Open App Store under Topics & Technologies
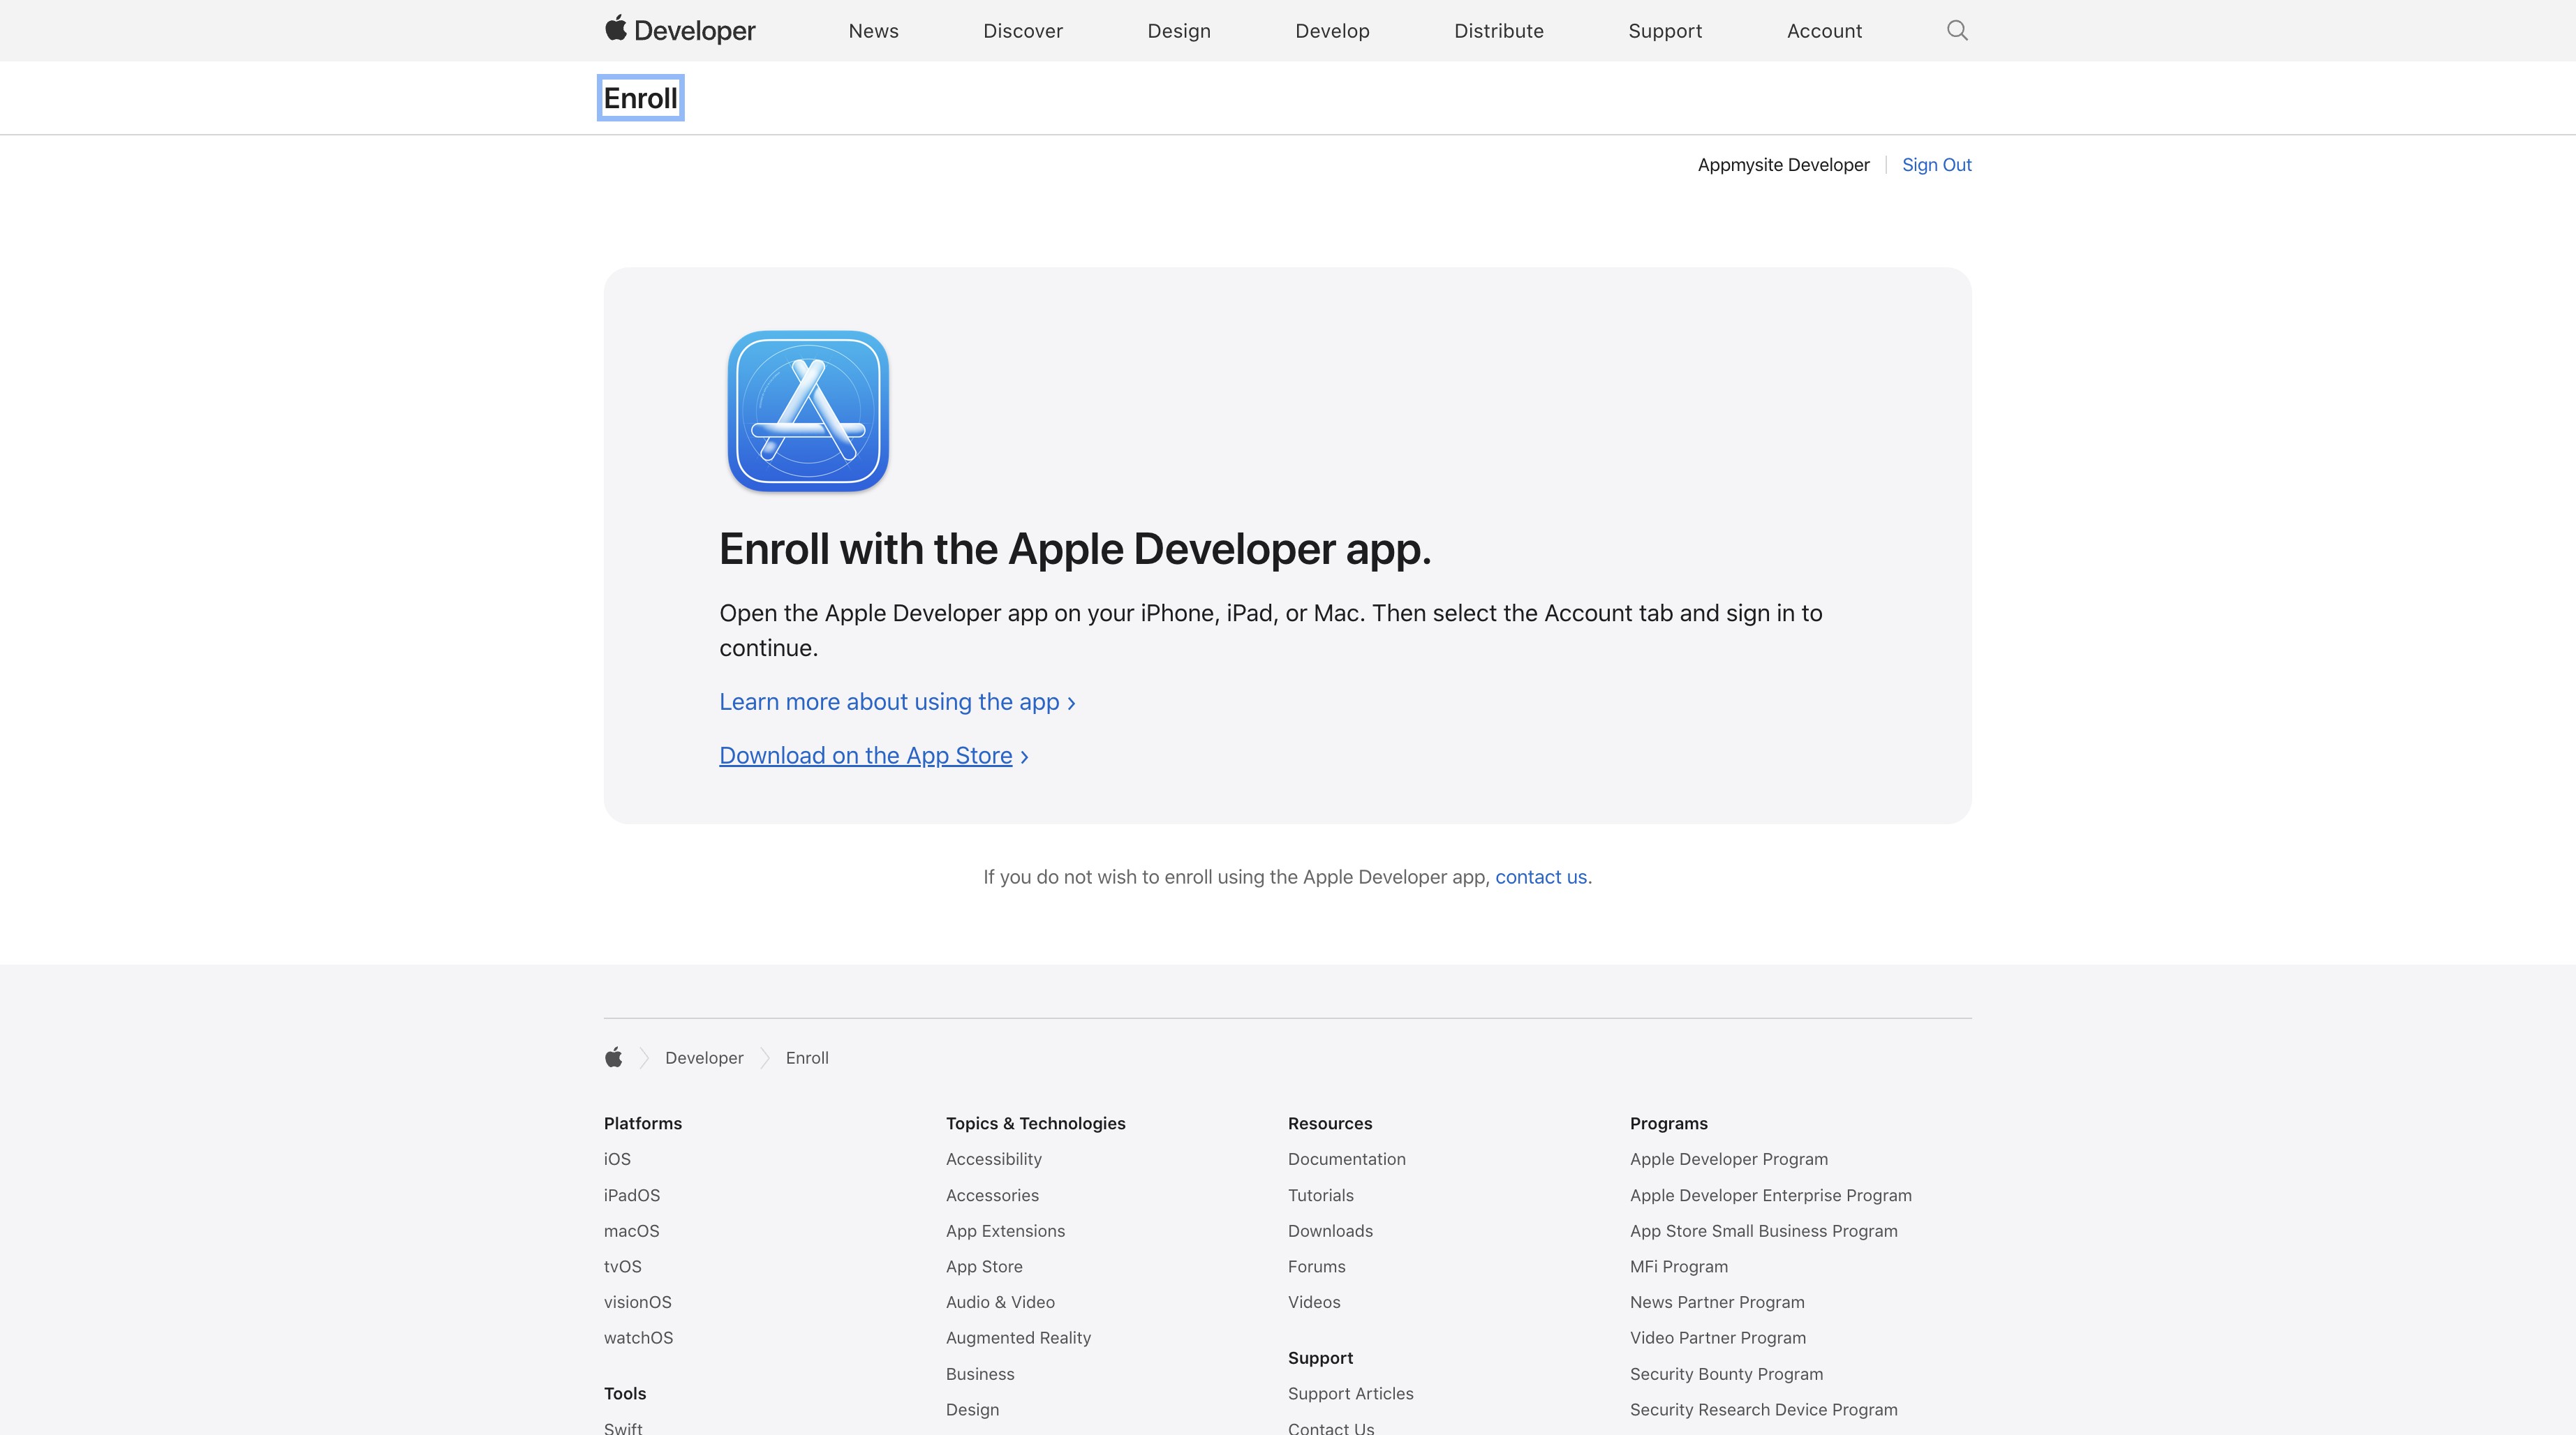 [984, 1266]
